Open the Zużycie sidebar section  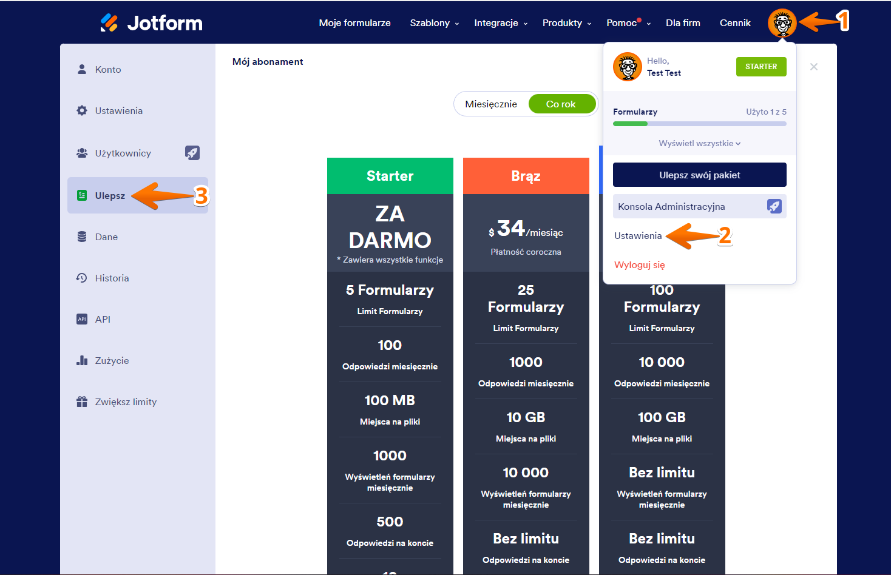point(138,360)
